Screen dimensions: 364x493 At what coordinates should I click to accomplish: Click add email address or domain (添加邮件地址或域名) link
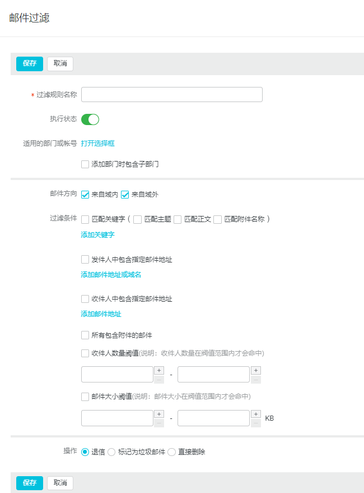[x=111, y=275]
